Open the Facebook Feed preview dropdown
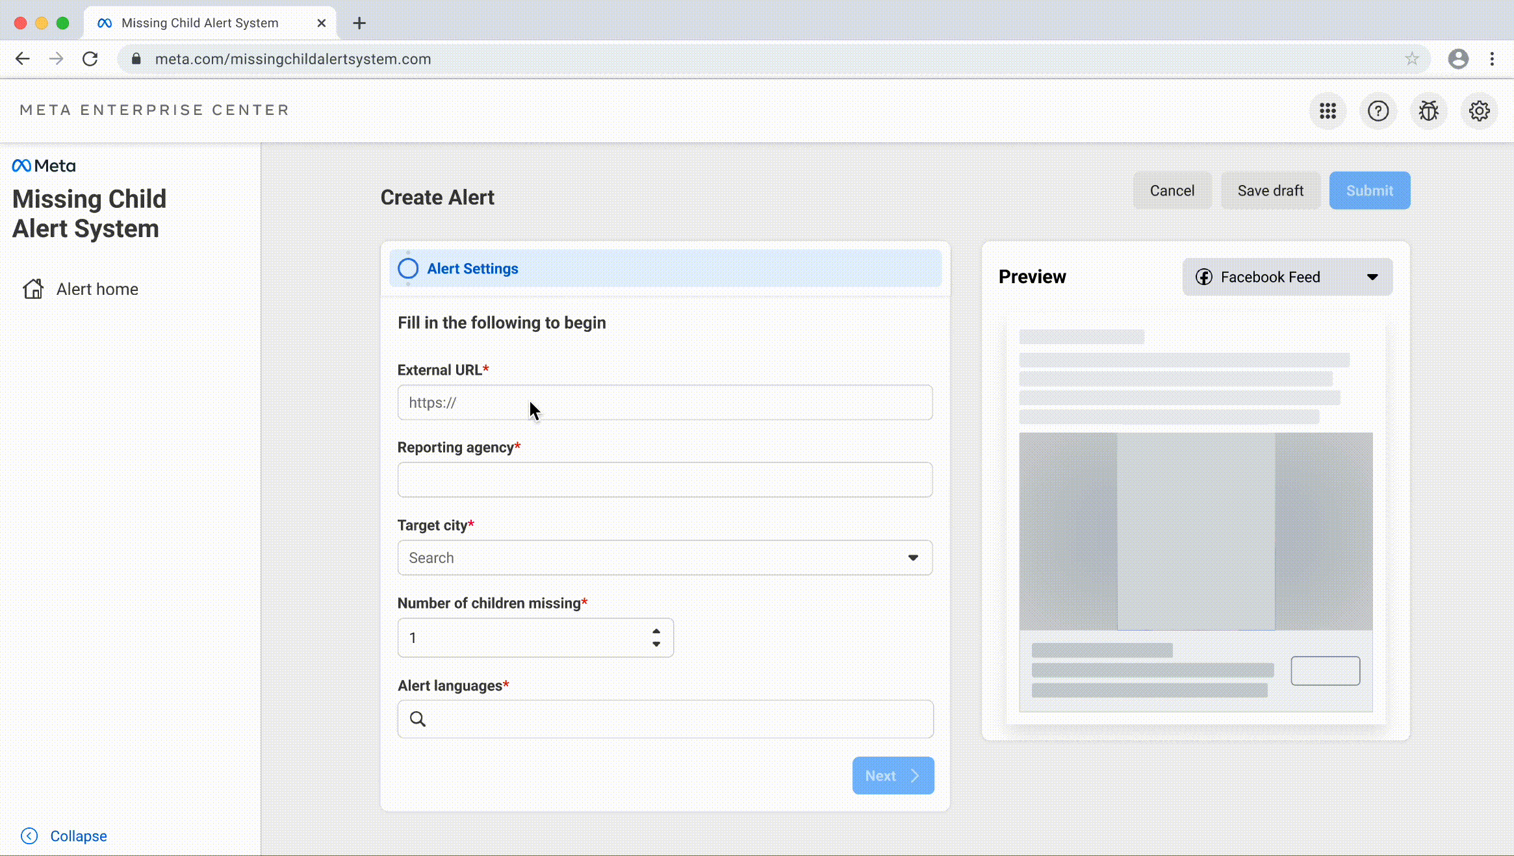Image resolution: width=1514 pixels, height=856 pixels. (1287, 277)
